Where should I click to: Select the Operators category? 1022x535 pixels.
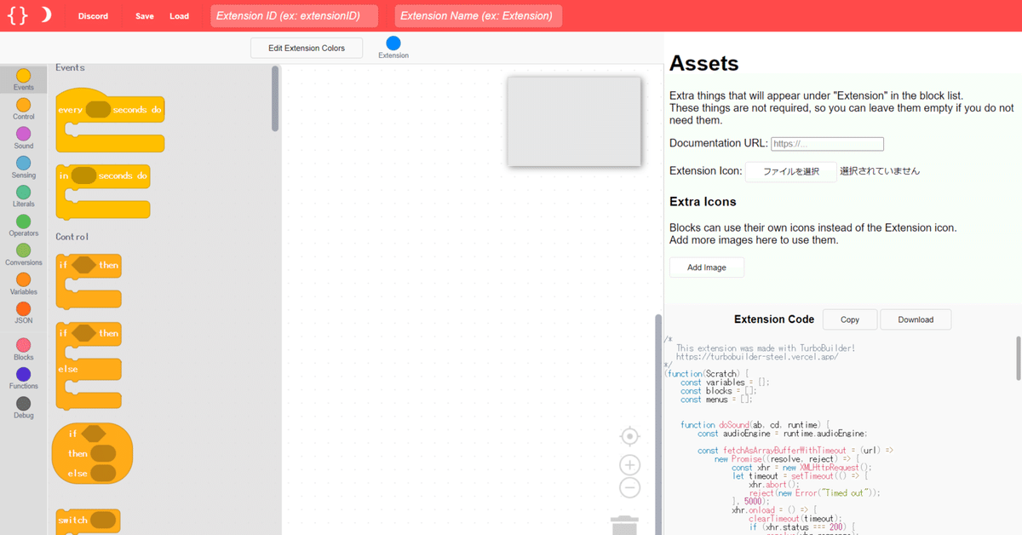[x=24, y=226]
